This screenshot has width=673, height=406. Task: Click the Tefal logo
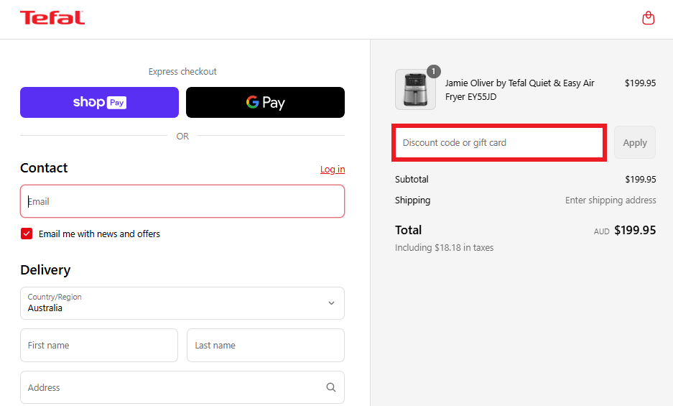[x=52, y=18]
